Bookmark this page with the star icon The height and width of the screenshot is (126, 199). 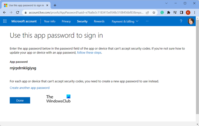point(154,13)
